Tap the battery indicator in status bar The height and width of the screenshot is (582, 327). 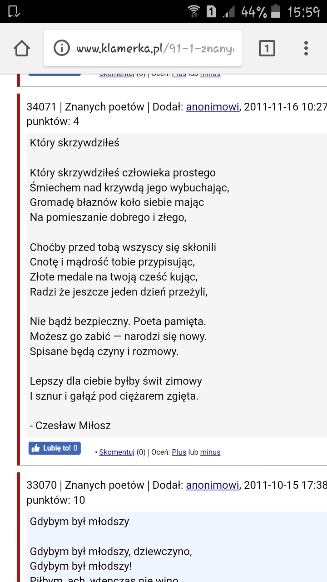275,11
